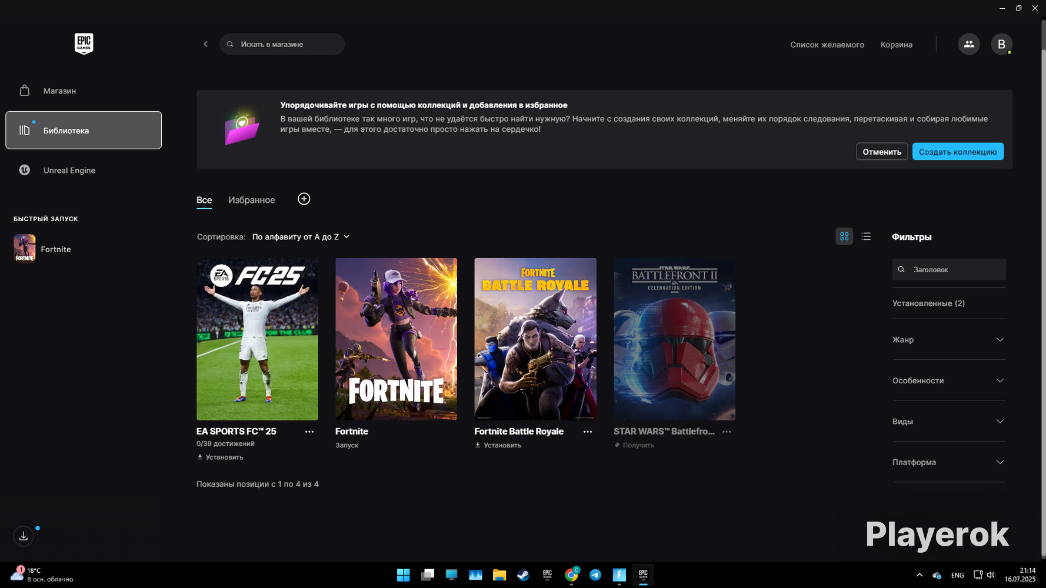Expand the Жанр filter section
Image resolution: width=1046 pixels, height=588 pixels.
(948, 340)
